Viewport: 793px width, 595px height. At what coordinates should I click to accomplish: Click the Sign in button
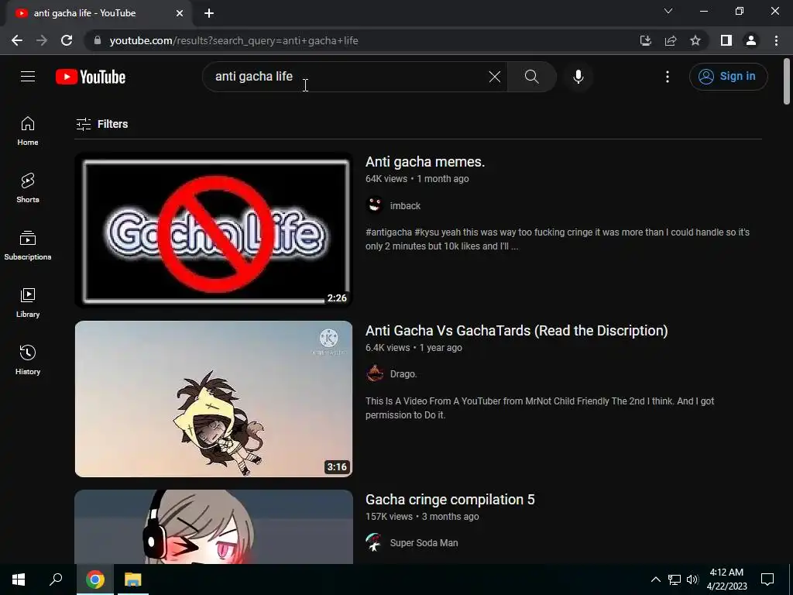point(728,77)
